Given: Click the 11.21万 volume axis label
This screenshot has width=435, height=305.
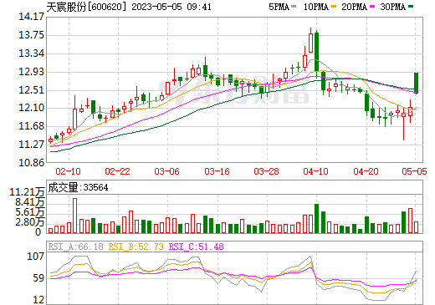Looking at the screenshot, I should coord(27,192).
